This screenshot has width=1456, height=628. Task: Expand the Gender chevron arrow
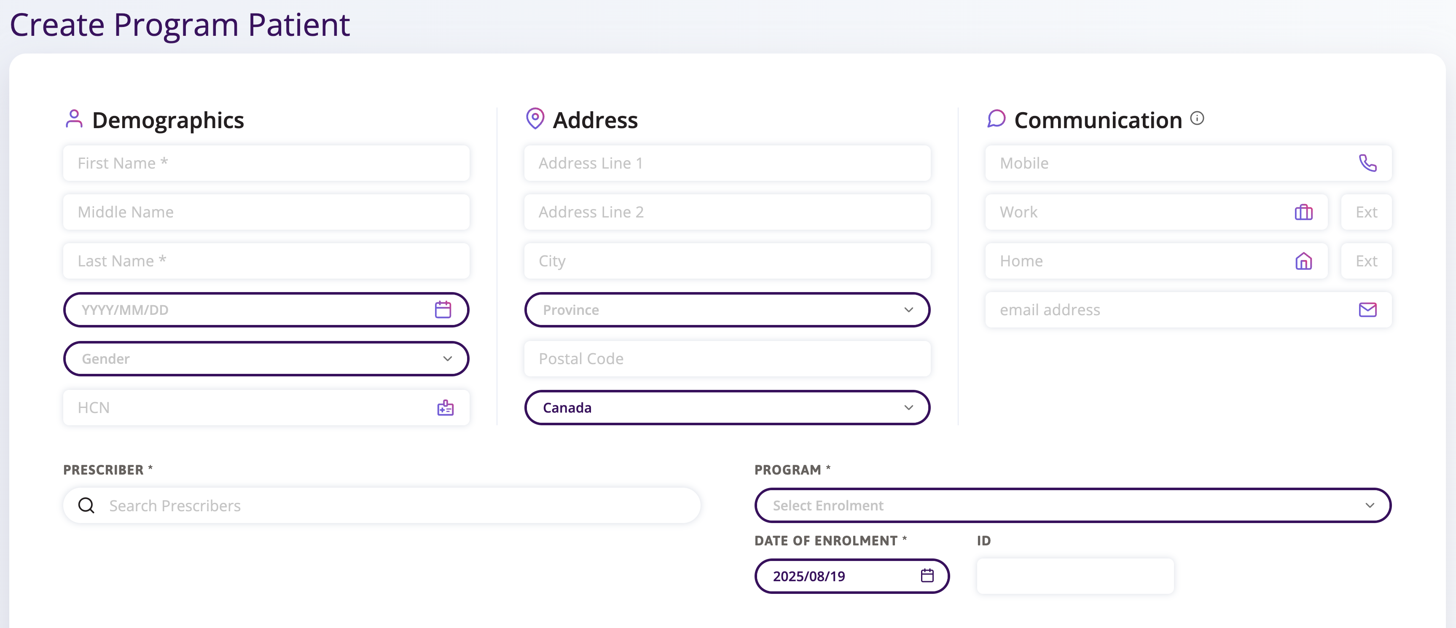(x=448, y=358)
